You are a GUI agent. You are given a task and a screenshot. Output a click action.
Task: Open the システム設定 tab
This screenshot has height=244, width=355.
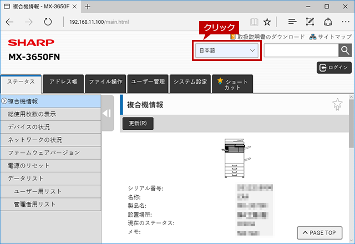click(x=190, y=84)
